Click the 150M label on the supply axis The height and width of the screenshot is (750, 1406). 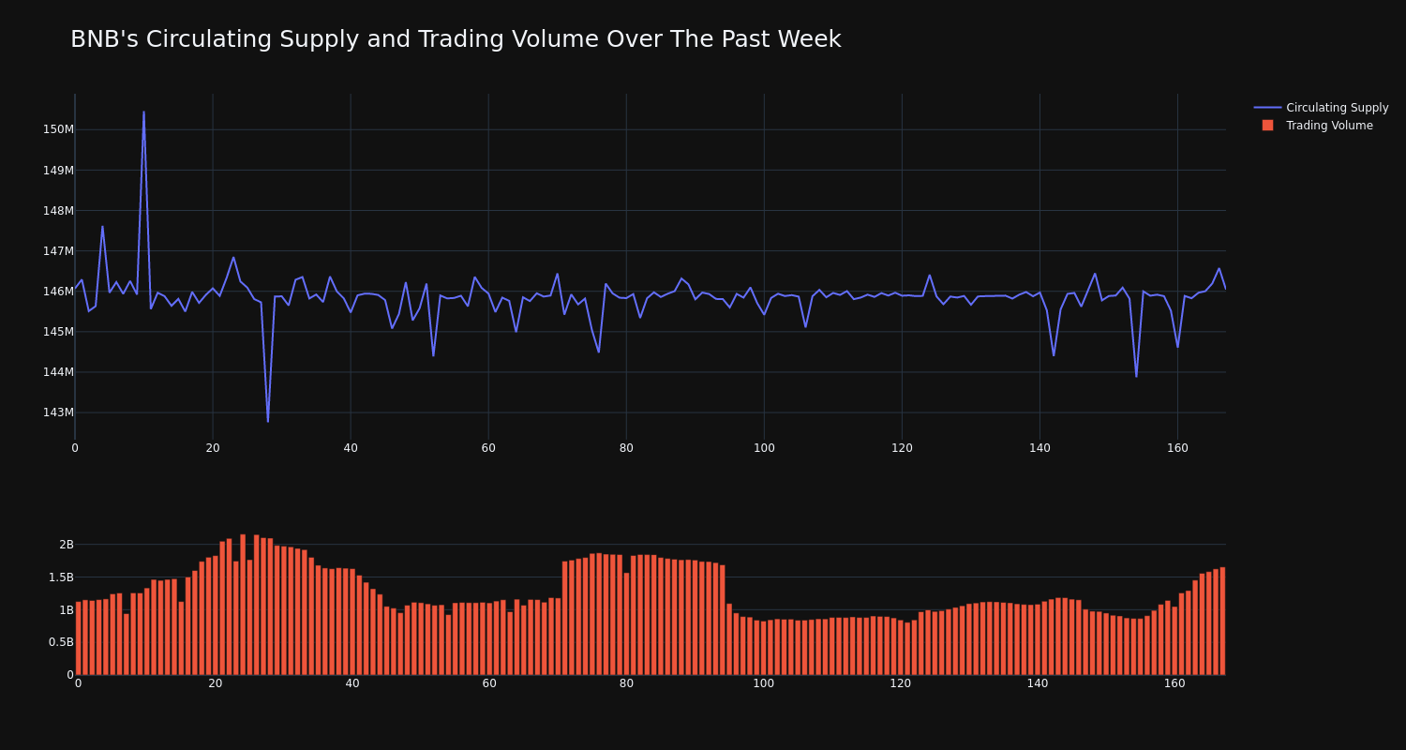(x=58, y=129)
